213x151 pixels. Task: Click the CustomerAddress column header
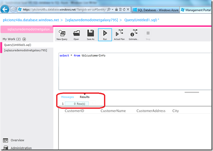151,111
